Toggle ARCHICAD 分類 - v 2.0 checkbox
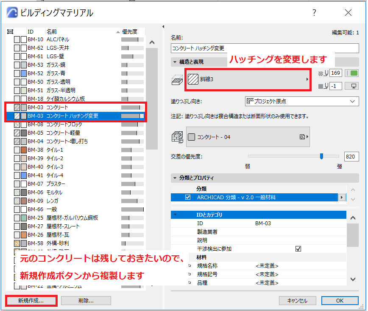The height and width of the screenshot is (311, 368). (188, 198)
